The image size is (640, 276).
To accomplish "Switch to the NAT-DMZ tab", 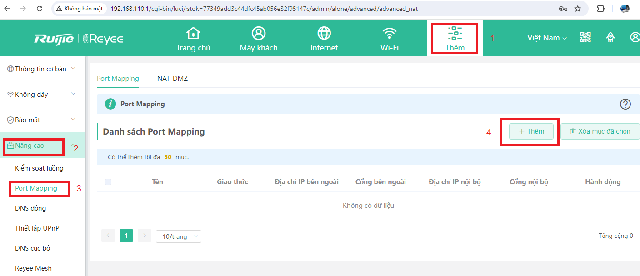I will point(172,79).
